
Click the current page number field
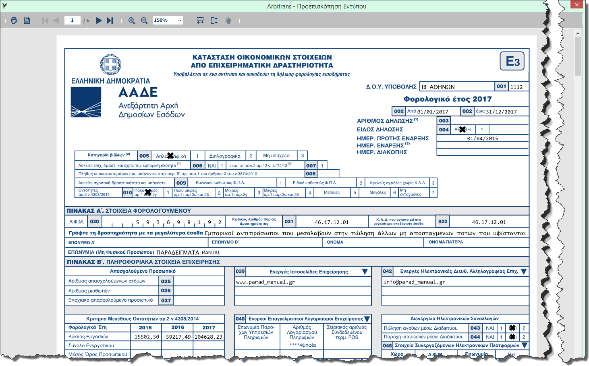coord(73,21)
